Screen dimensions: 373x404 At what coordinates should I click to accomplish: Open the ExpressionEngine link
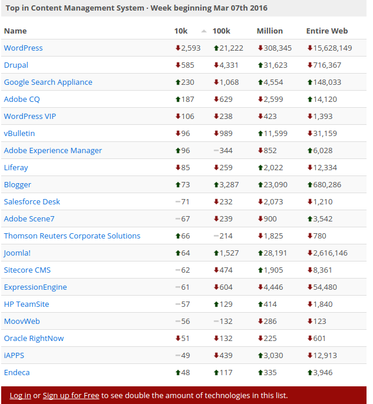(x=35, y=287)
